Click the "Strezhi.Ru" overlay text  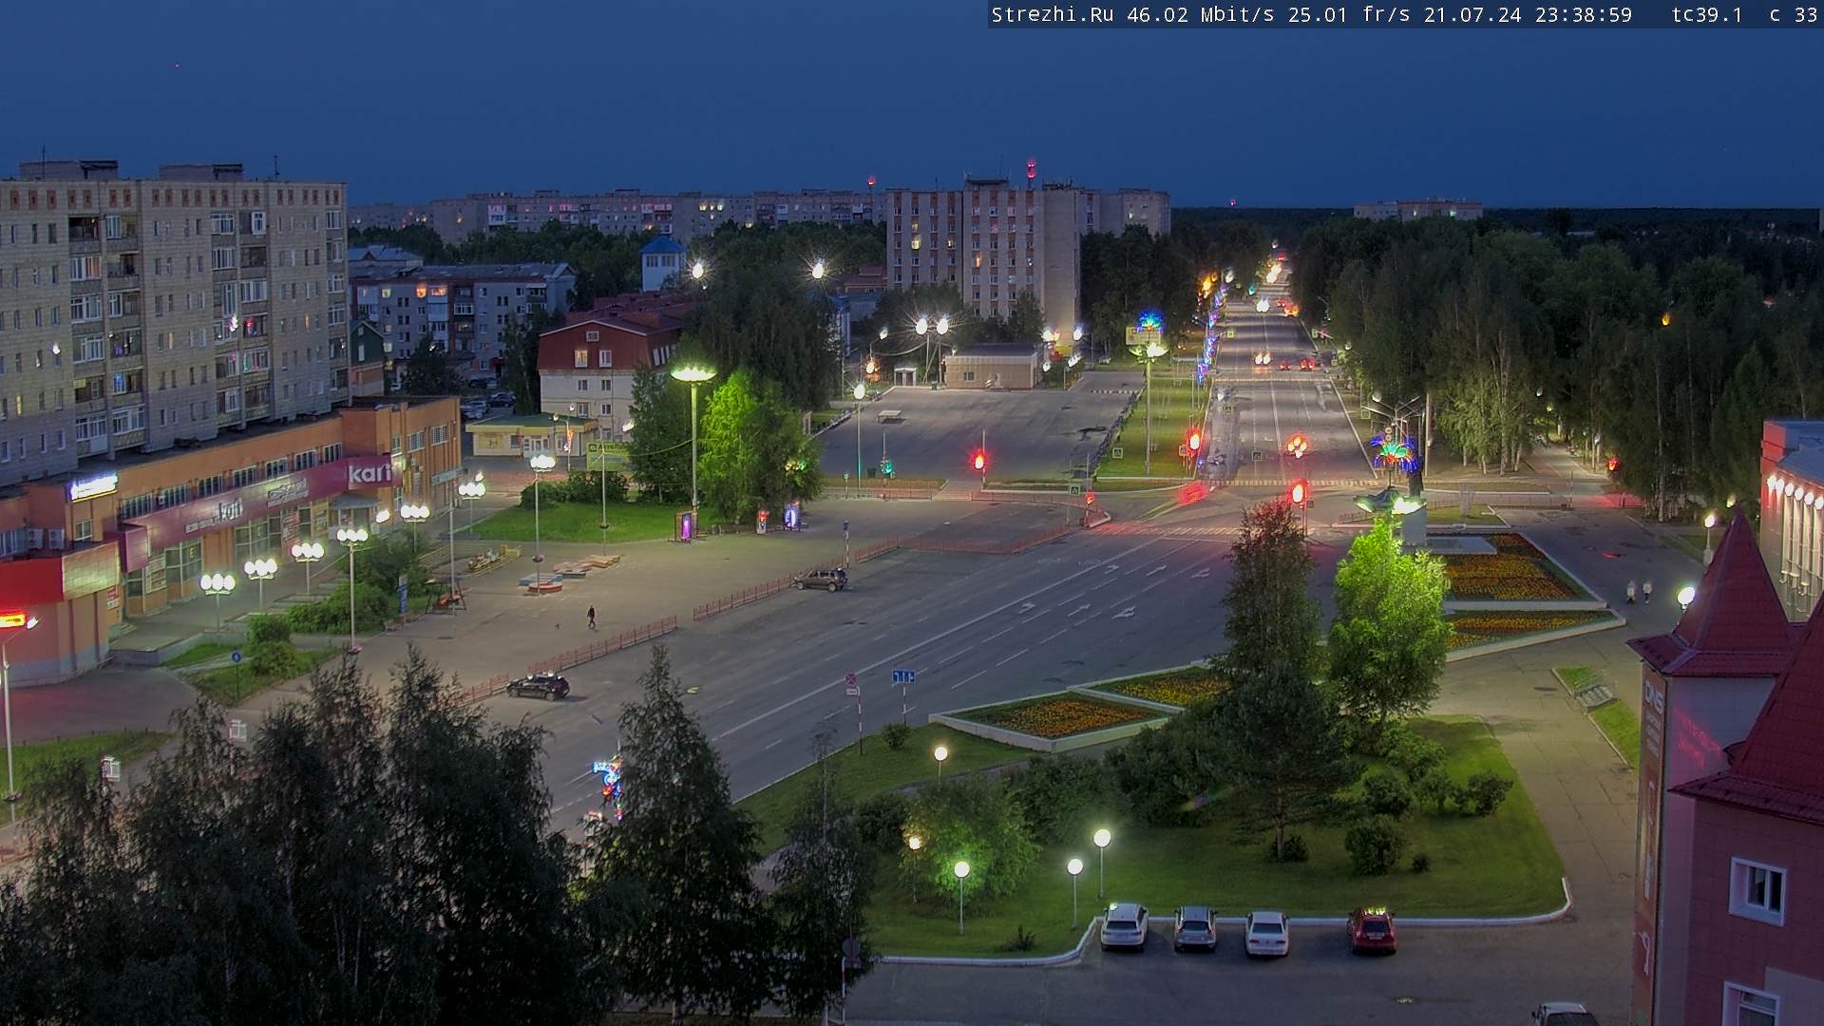point(1053,15)
